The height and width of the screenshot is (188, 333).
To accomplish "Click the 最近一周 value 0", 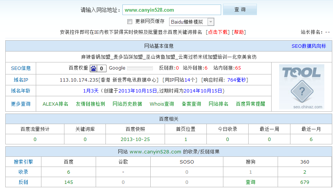I will tap(269, 139).
